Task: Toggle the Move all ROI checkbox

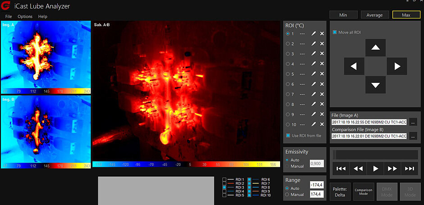Action: pyautogui.click(x=335, y=32)
